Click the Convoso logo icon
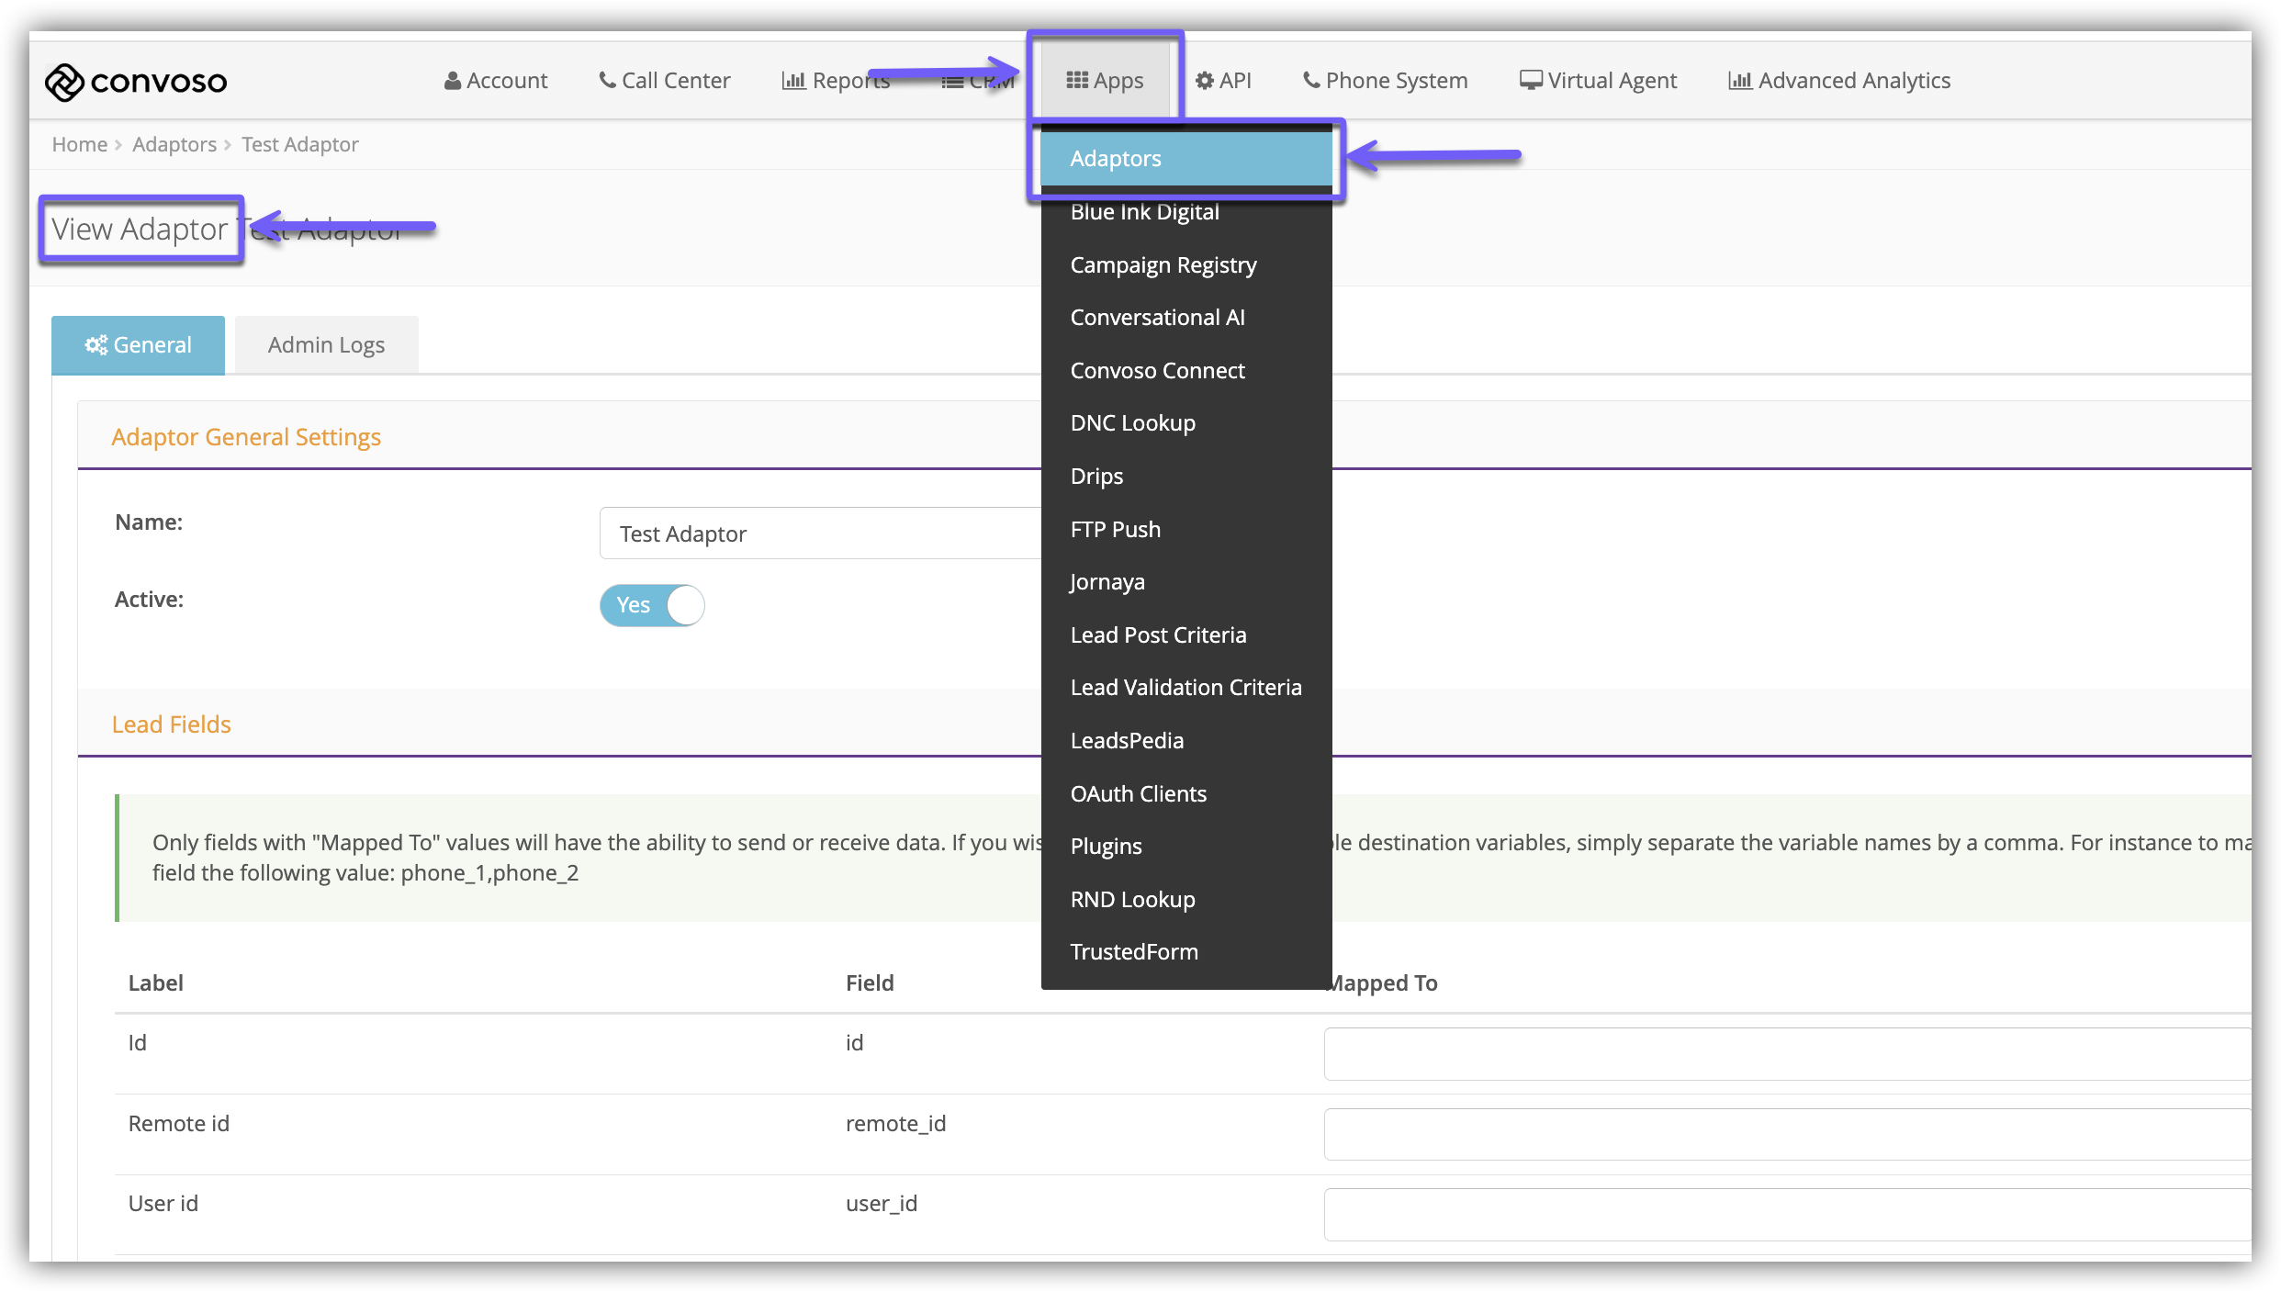 64,82
